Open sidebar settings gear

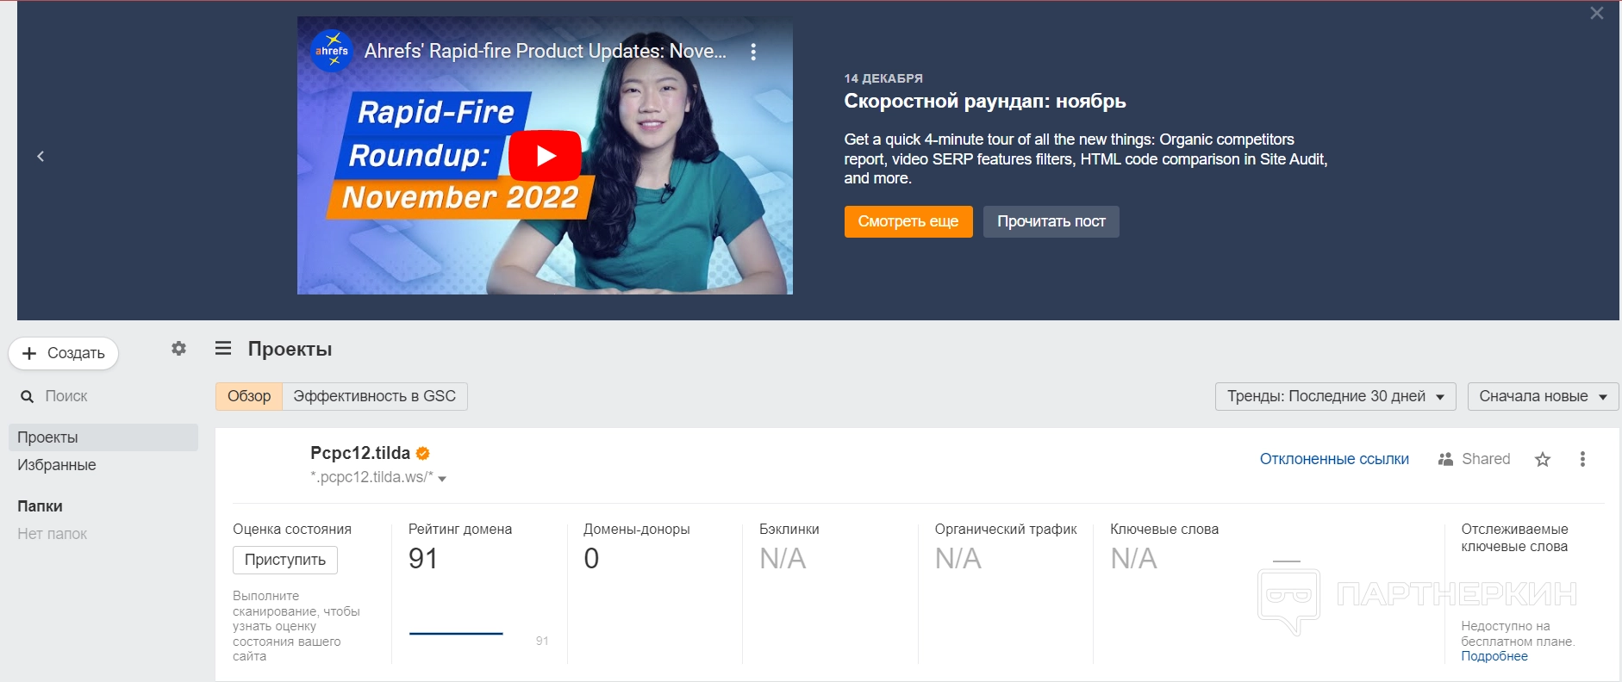[178, 349]
